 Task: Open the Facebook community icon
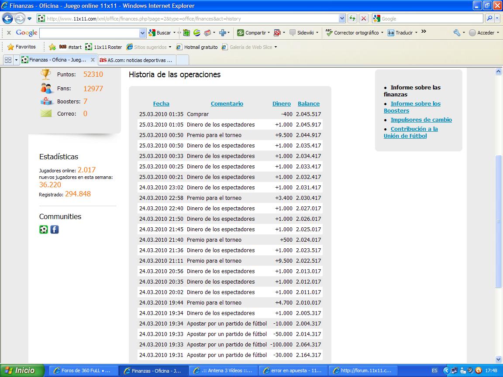pos(55,230)
